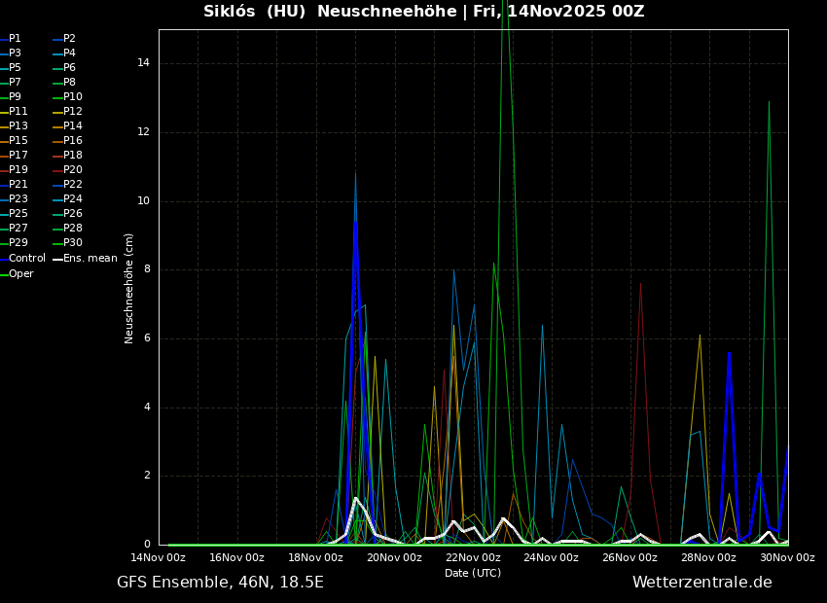Click the Oper legend entry
The height and width of the screenshot is (603, 827).
click(x=20, y=274)
